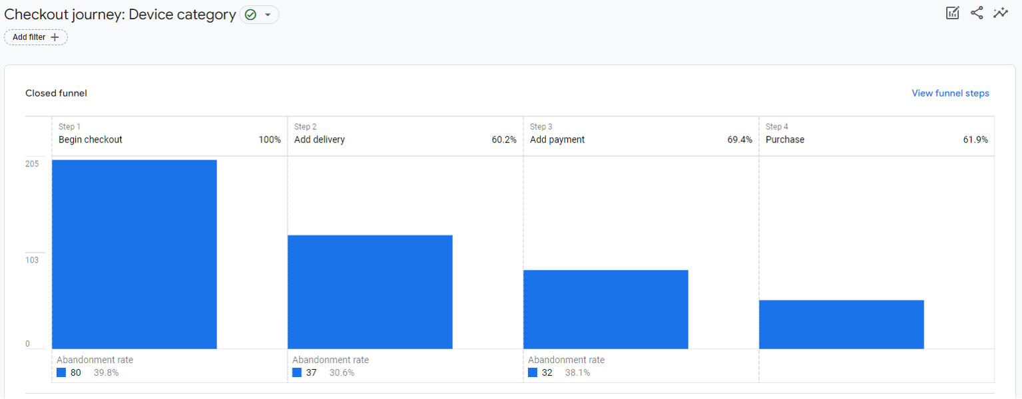Click the 205 axis value
The image size is (1022, 399).
[x=32, y=164]
